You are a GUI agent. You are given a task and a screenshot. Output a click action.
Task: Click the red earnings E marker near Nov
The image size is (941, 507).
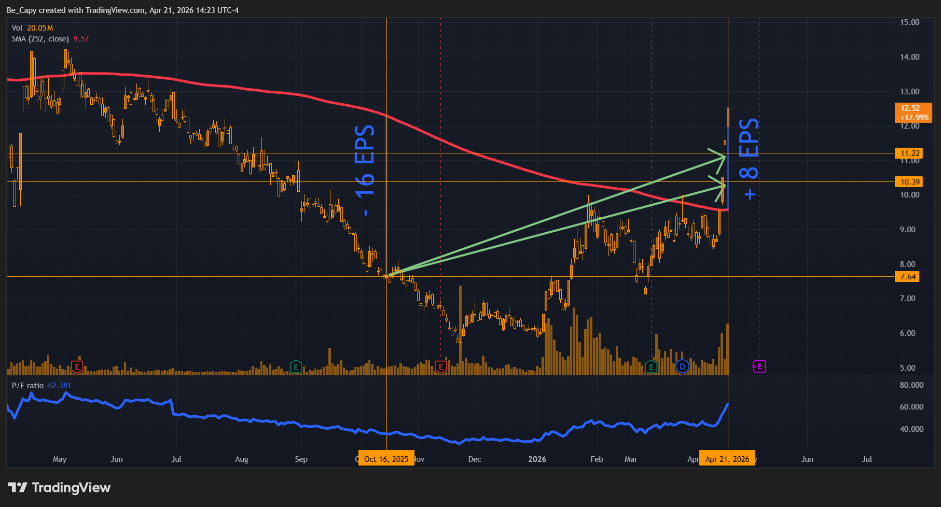(x=441, y=367)
